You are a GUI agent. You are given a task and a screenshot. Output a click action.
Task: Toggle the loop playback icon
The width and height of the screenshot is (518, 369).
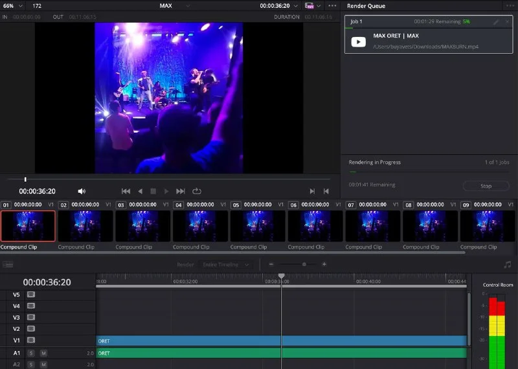[x=196, y=191]
